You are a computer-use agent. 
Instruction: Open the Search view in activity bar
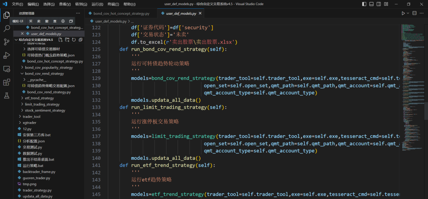pos(7,29)
